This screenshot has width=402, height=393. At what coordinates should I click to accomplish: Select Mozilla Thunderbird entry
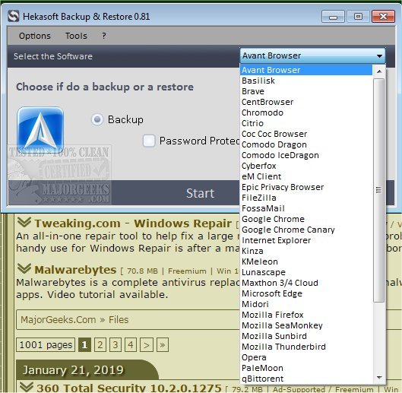point(306,347)
